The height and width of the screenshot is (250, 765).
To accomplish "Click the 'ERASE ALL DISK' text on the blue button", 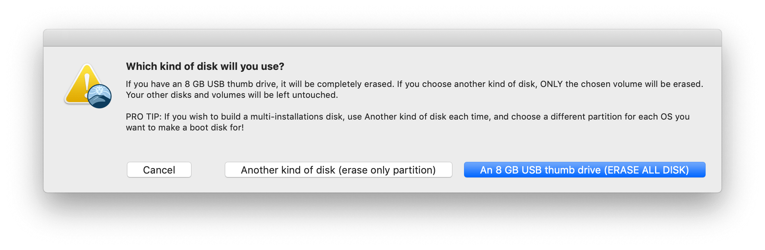I will pos(648,170).
